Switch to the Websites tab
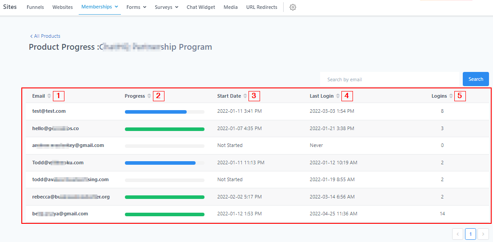This screenshot has width=493, height=242. 63,7
